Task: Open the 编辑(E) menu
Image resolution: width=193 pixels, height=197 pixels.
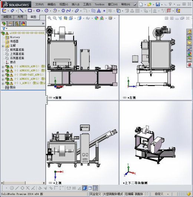Action: pos(52,4)
